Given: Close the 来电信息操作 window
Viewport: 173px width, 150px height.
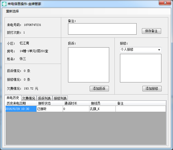Looking at the screenshot, I should [x=165, y=3].
